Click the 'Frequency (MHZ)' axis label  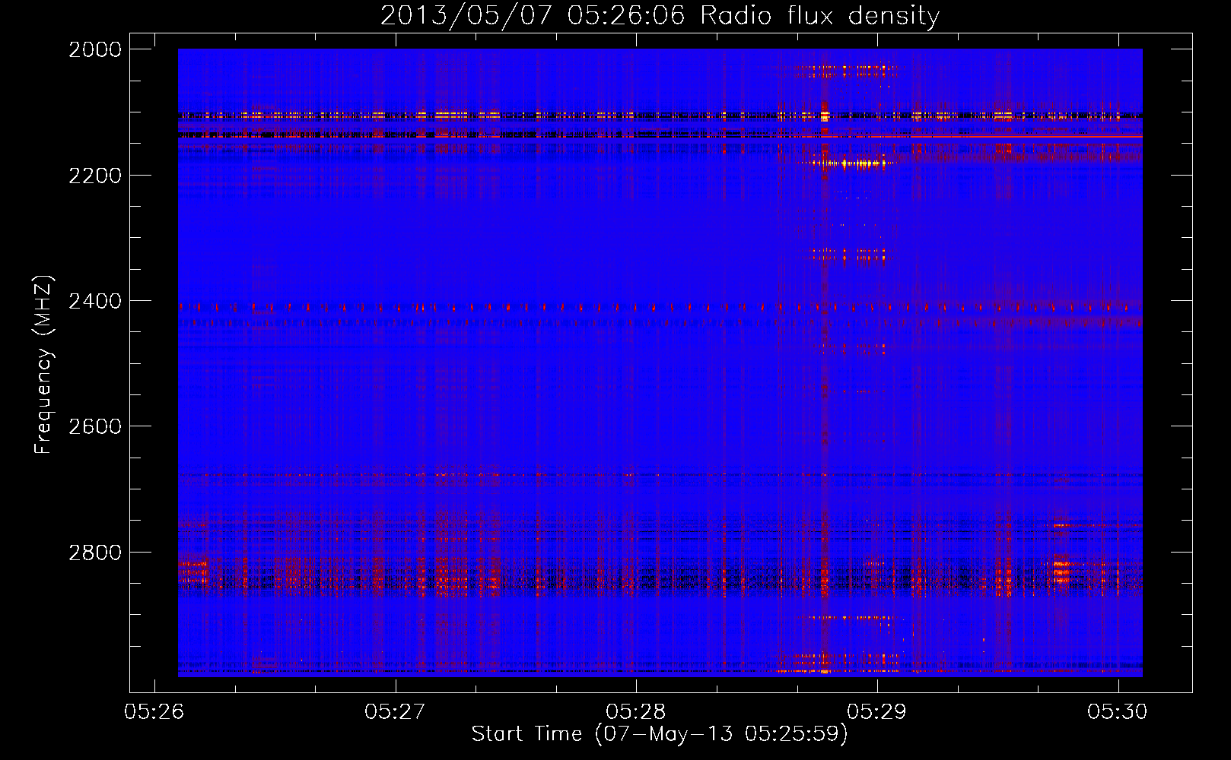coord(43,364)
